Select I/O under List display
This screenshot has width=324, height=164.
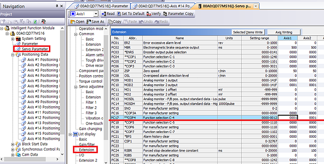coord(81,155)
